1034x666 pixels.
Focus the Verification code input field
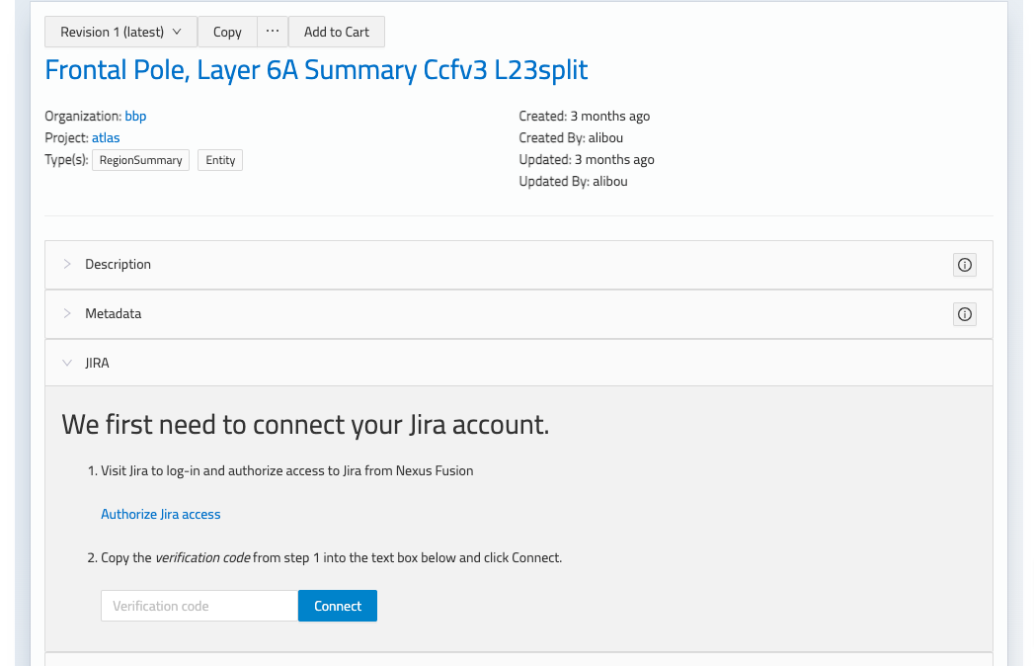(x=199, y=606)
